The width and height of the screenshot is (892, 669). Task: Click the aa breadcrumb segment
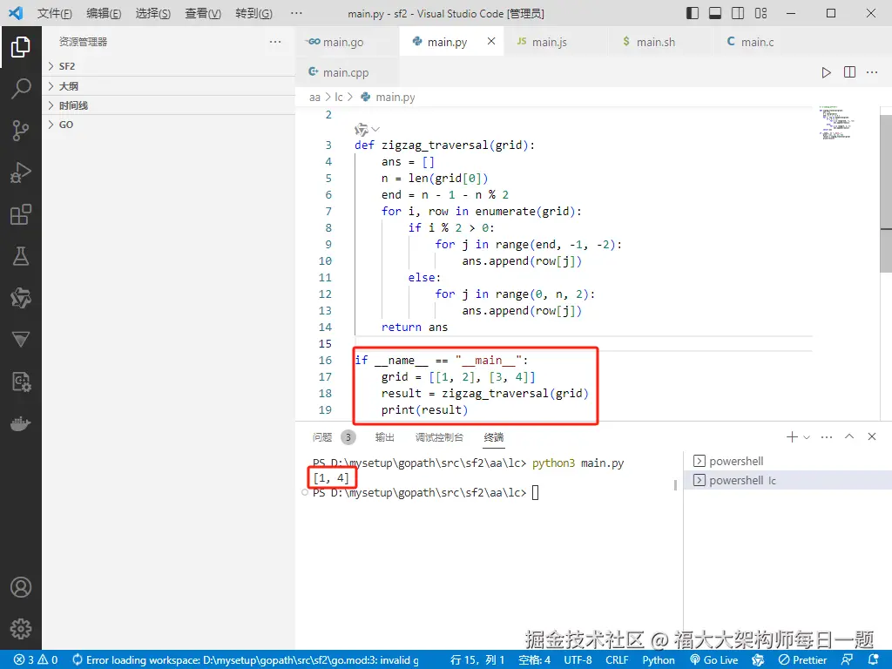click(x=314, y=98)
